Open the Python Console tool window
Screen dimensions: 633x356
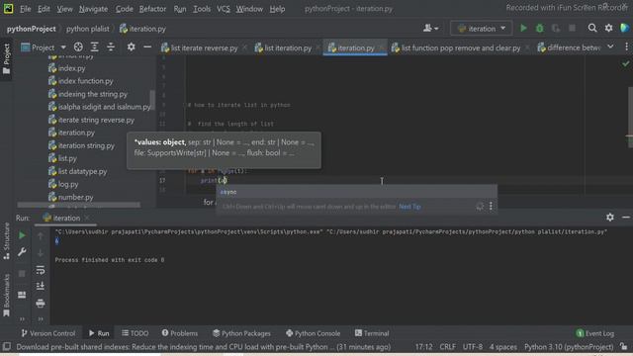click(313, 333)
